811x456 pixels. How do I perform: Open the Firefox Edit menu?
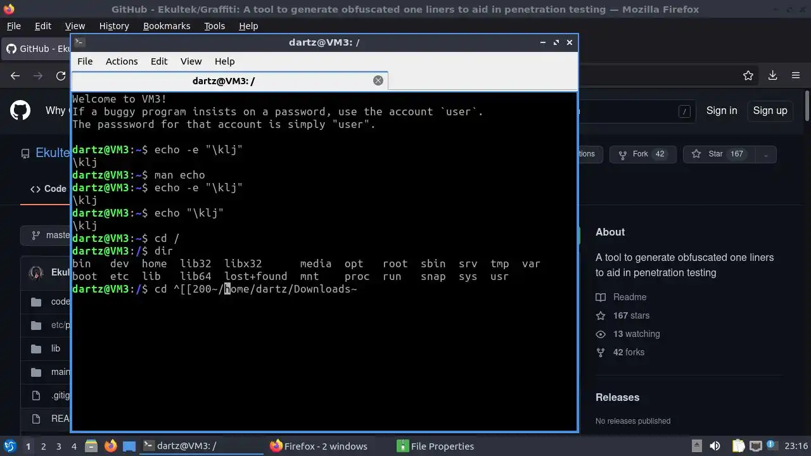coord(43,26)
